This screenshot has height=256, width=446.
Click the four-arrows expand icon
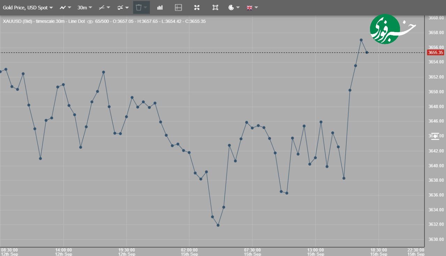tap(197, 7)
